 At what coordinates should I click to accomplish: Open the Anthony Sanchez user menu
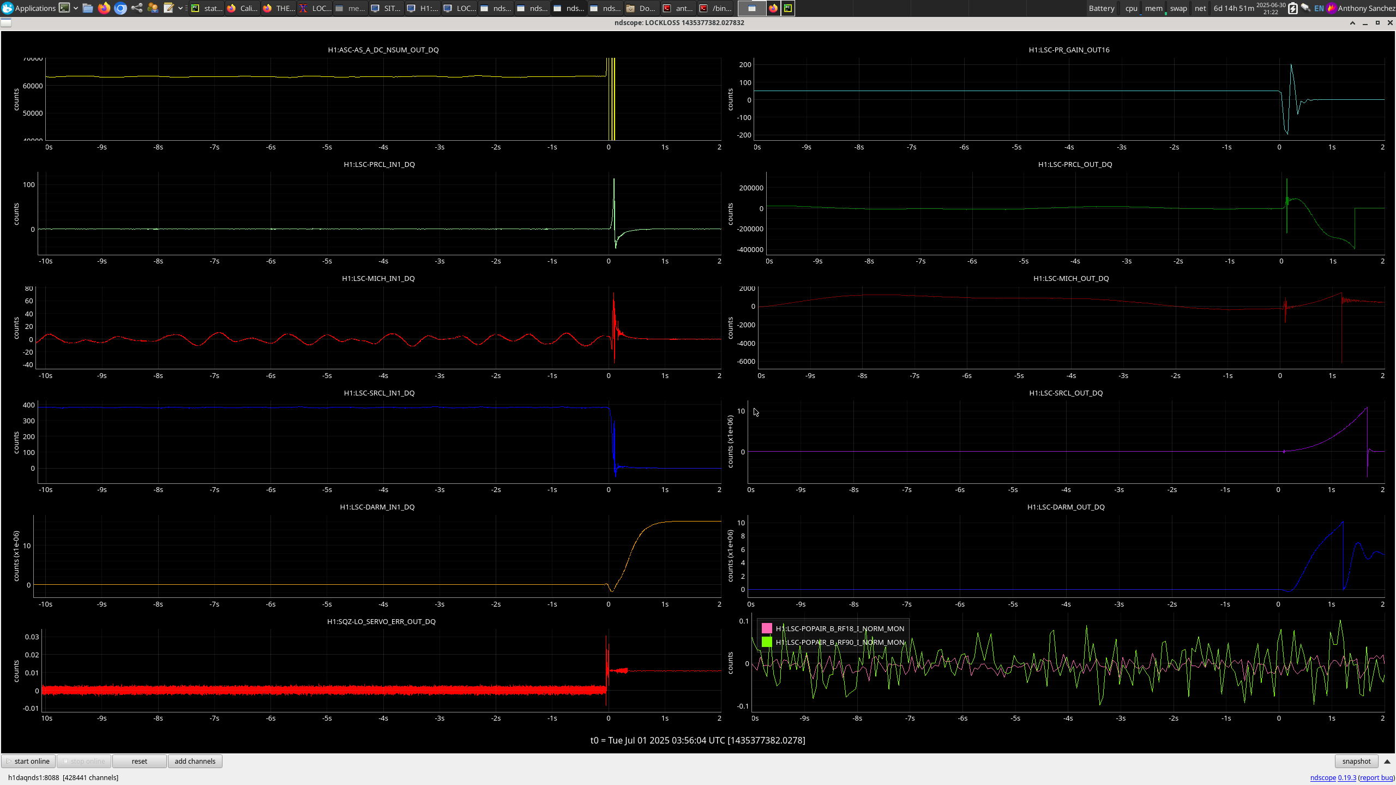pos(1361,8)
